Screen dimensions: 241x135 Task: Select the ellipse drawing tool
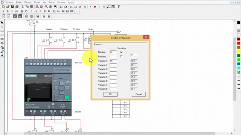pos(2,35)
